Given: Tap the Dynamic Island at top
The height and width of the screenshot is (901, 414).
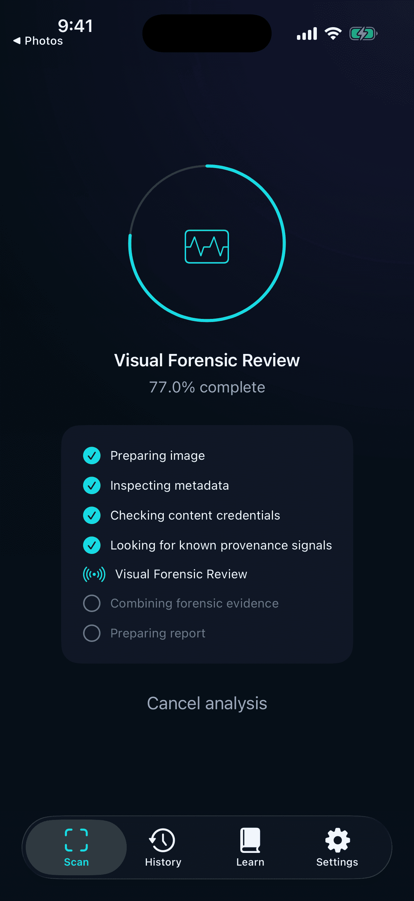Looking at the screenshot, I should pos(207,33).
